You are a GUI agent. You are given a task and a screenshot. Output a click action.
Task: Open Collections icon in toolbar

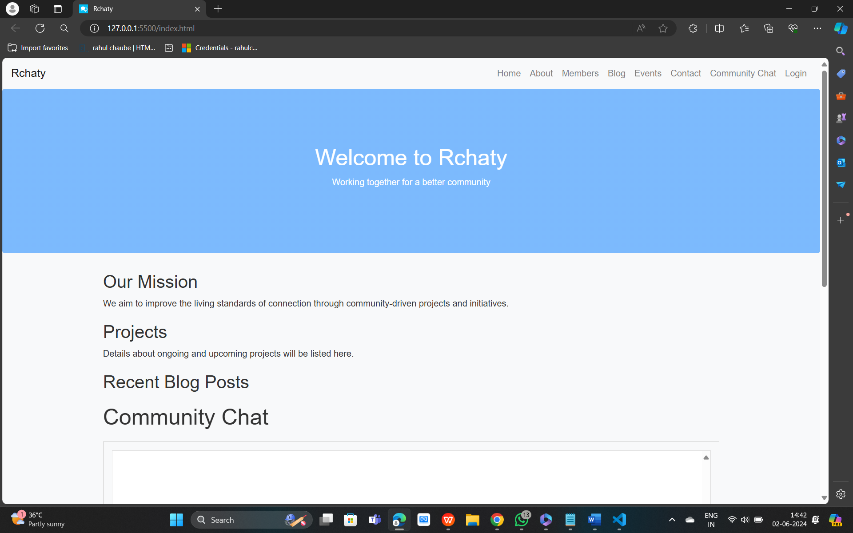tap(768, 28)
